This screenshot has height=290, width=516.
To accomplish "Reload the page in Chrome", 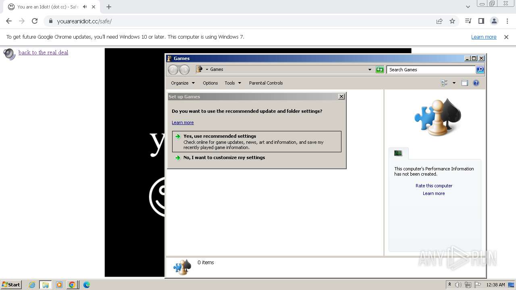I will pyautogui.click(x=35, y=21).
